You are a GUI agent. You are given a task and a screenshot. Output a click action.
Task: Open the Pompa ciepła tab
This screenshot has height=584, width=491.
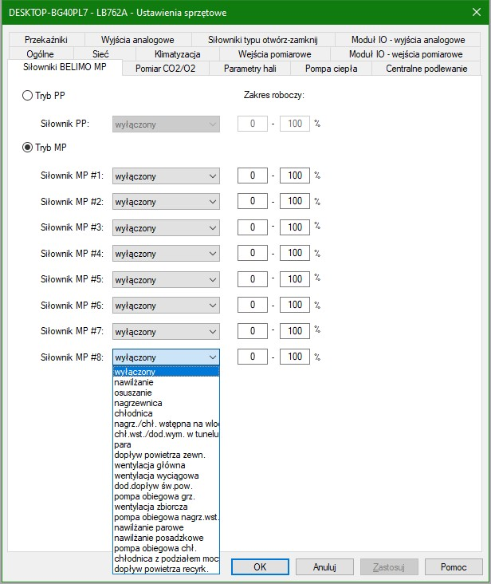click(331, 69)
